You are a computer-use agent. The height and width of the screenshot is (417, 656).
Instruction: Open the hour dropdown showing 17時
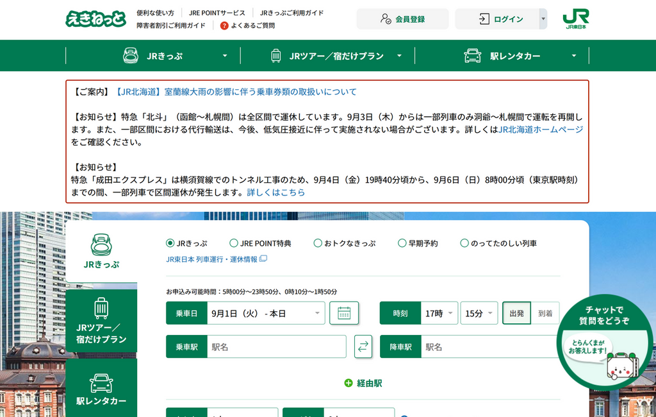[439, 313]
